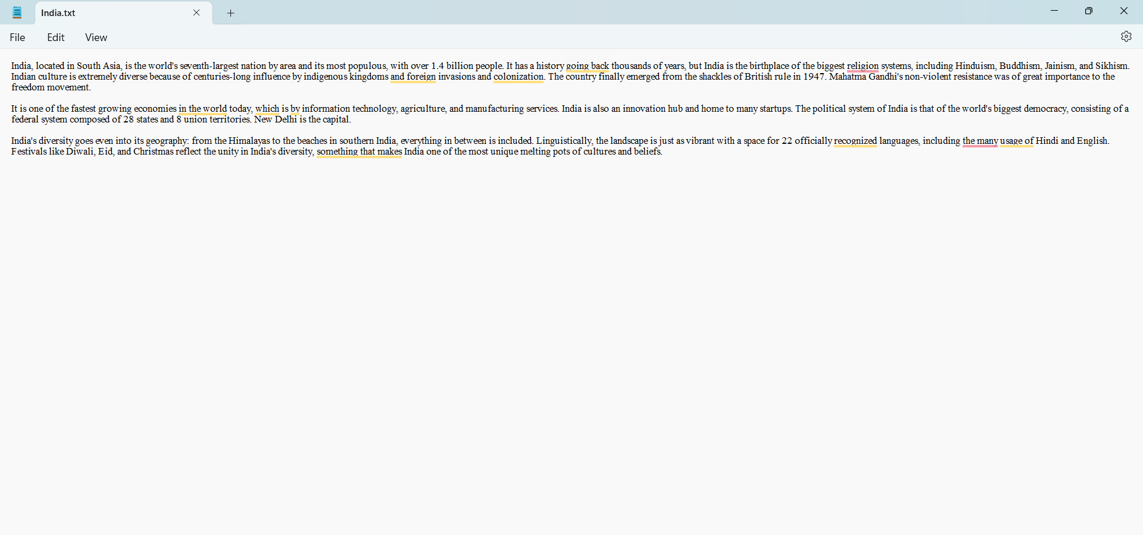Screen dimensions: 1143x535
Task: Place cursor on underlined phrase "going back"
Action: click(588, 66)
